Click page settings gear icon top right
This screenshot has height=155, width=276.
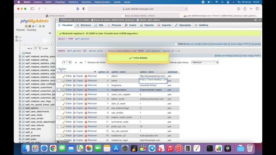[x=256, y=20]
